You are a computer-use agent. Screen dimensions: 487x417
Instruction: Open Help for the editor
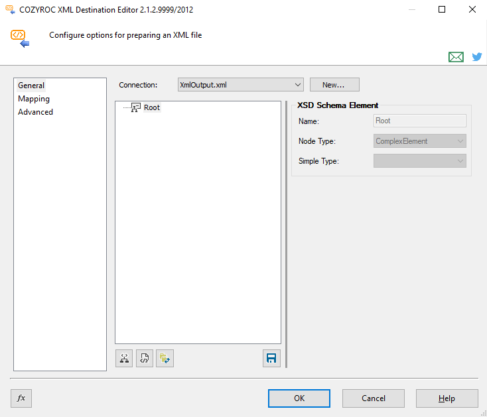[447, 398]
